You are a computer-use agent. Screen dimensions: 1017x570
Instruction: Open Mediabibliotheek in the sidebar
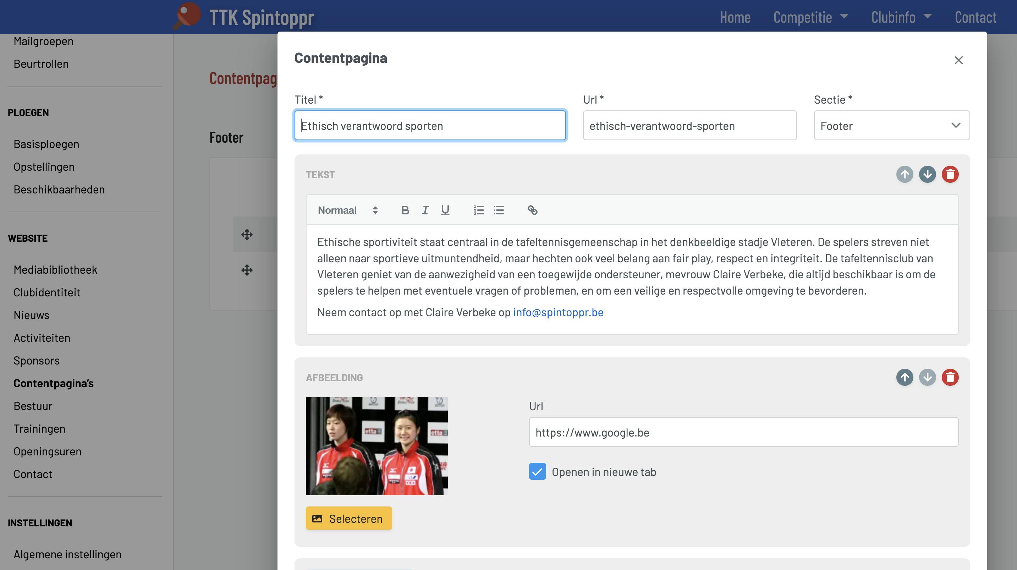(55, 270)
